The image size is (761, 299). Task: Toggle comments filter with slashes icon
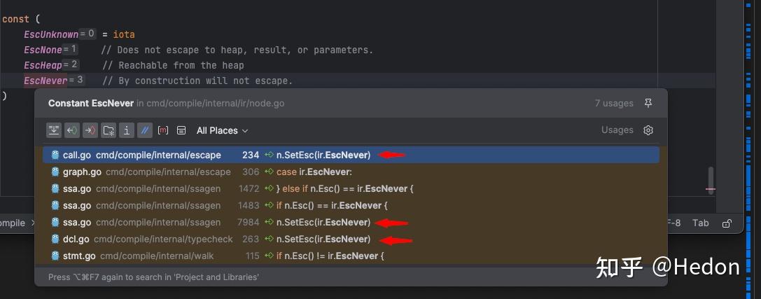pyautogui.click(x=145, y=130)
